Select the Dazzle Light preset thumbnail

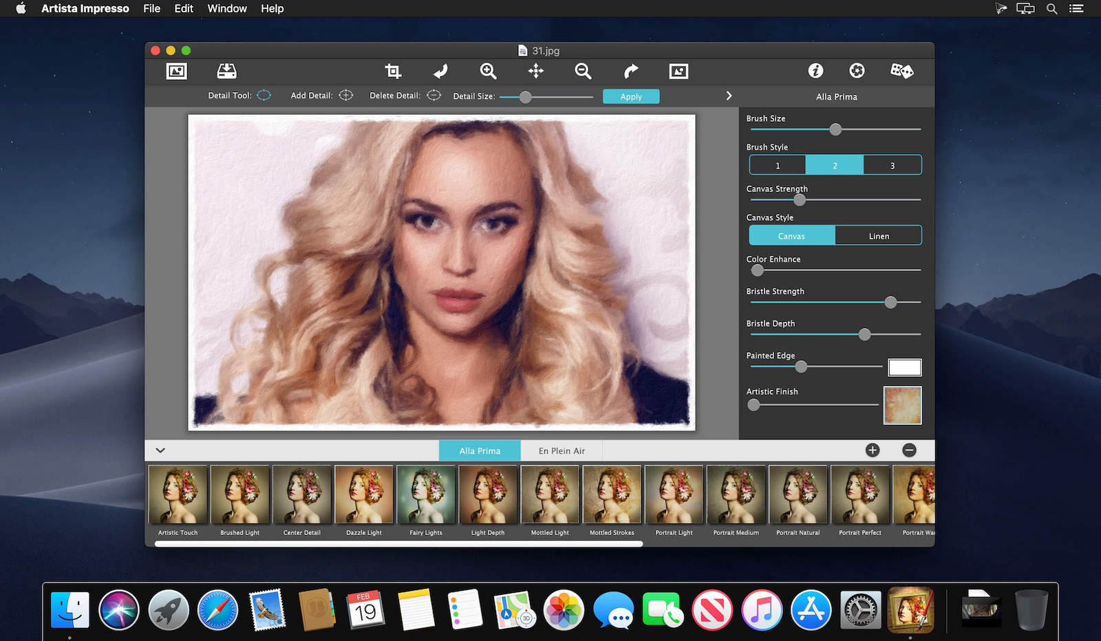coord(364,495)
